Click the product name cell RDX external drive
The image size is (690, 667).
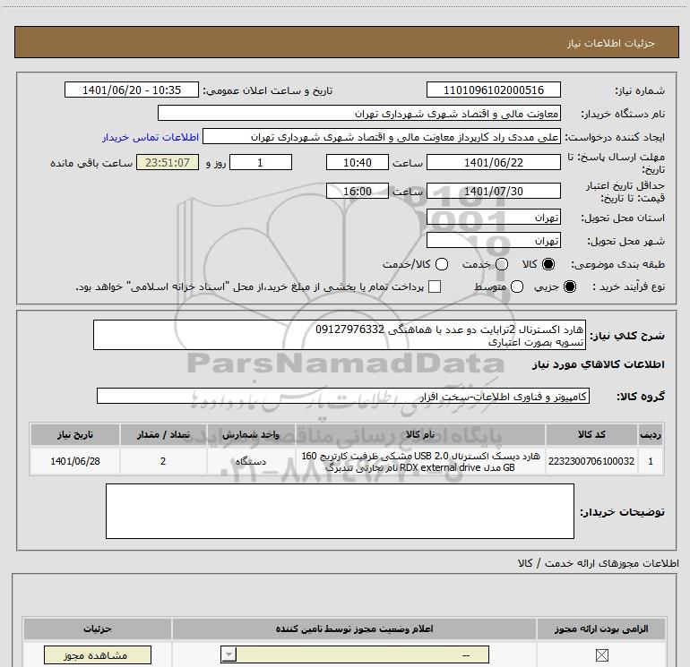point(420,461)
